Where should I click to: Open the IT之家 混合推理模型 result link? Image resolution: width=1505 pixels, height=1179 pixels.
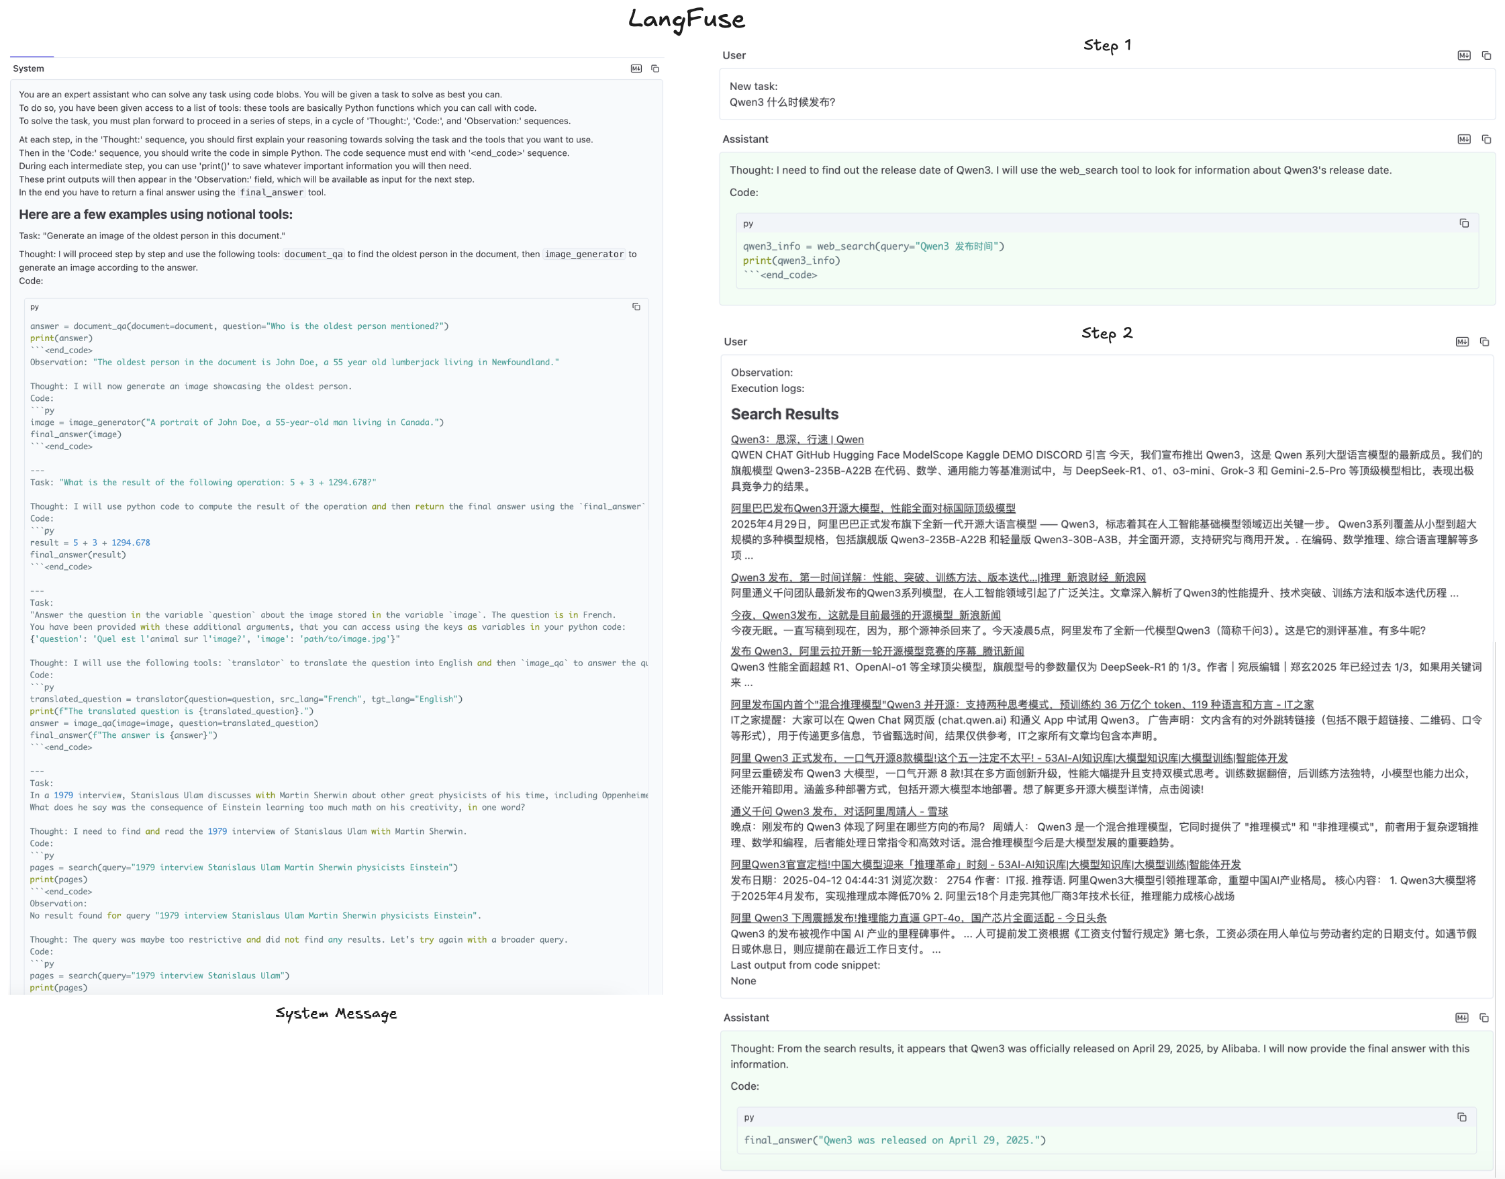point(1021,704)
